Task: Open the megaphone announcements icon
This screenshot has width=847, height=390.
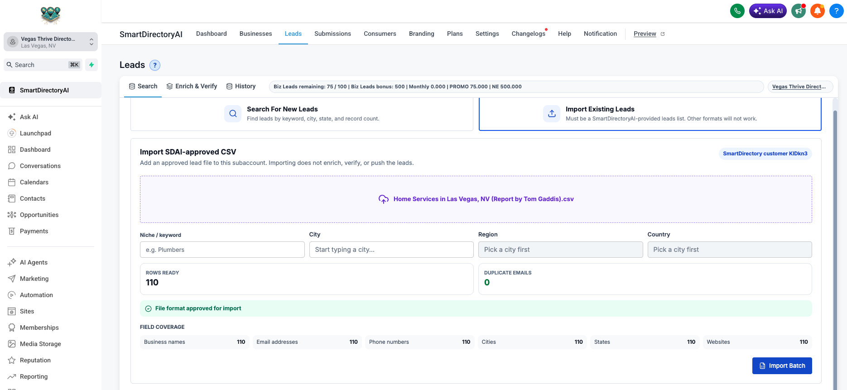Action: 799,11
